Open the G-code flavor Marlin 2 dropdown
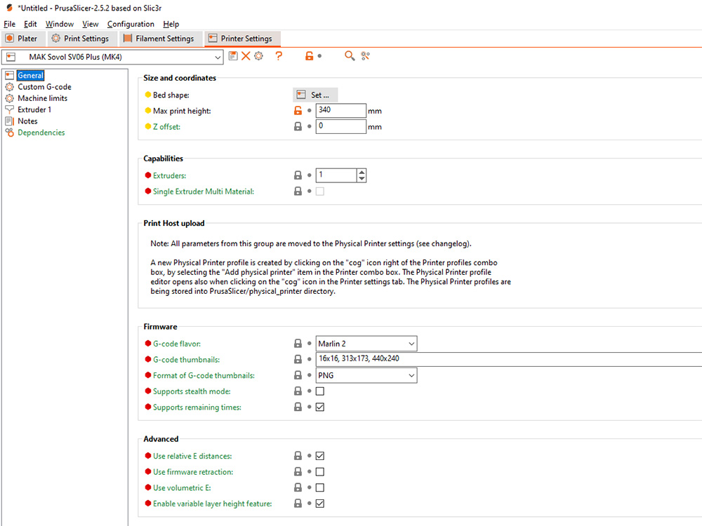 366,344
